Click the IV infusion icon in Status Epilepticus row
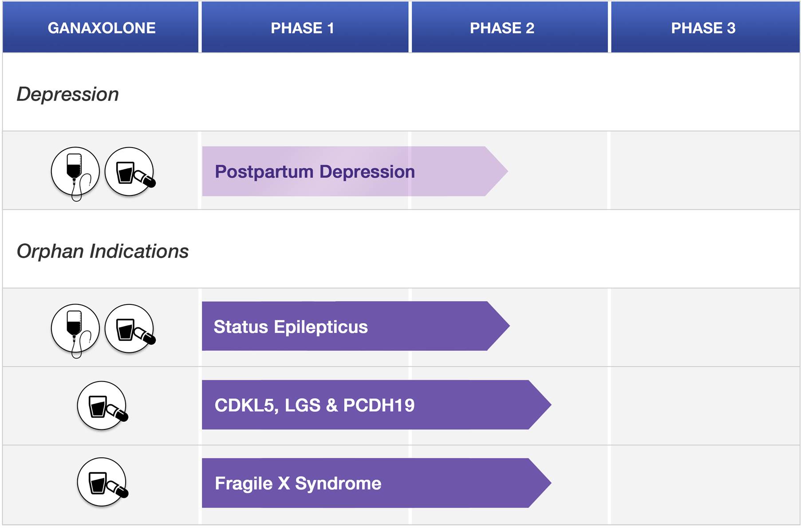Screen dimensions: 801x530 click(x=75, y=328)
